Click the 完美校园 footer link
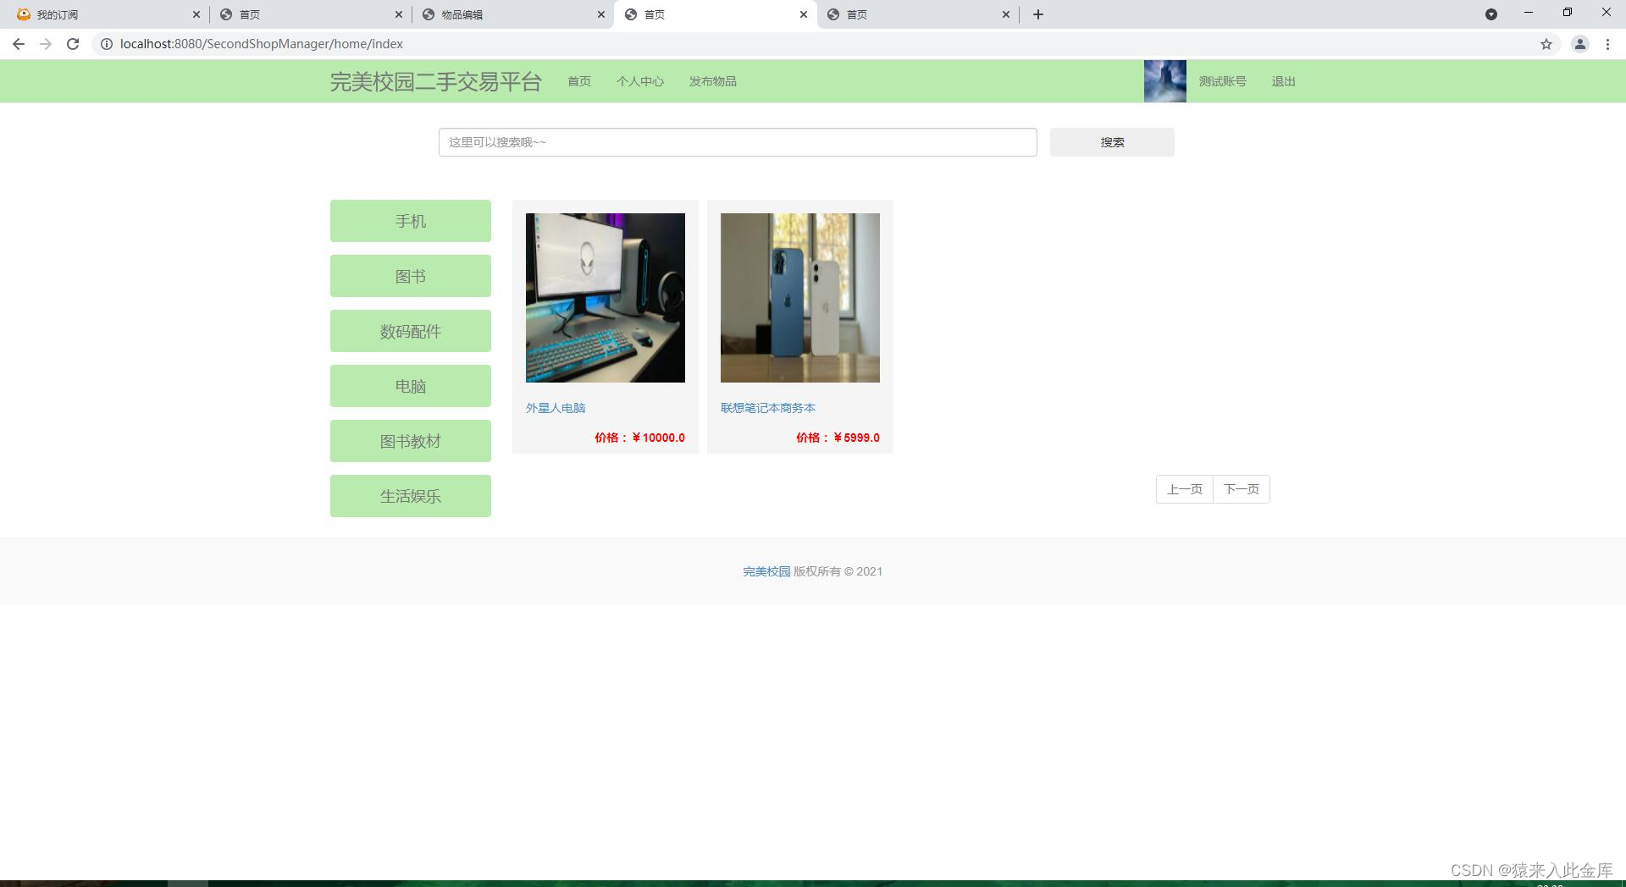Screen dimensions: 1626x887 pos(766,571)
